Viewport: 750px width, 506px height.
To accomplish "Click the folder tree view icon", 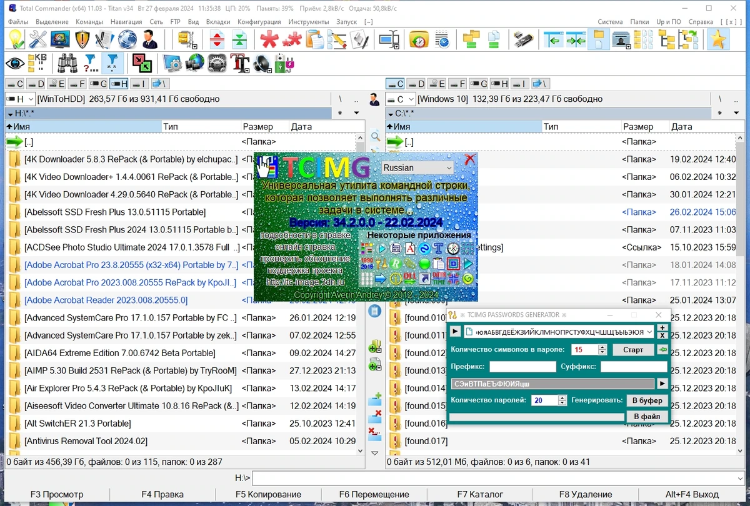I will pos(667,40).
